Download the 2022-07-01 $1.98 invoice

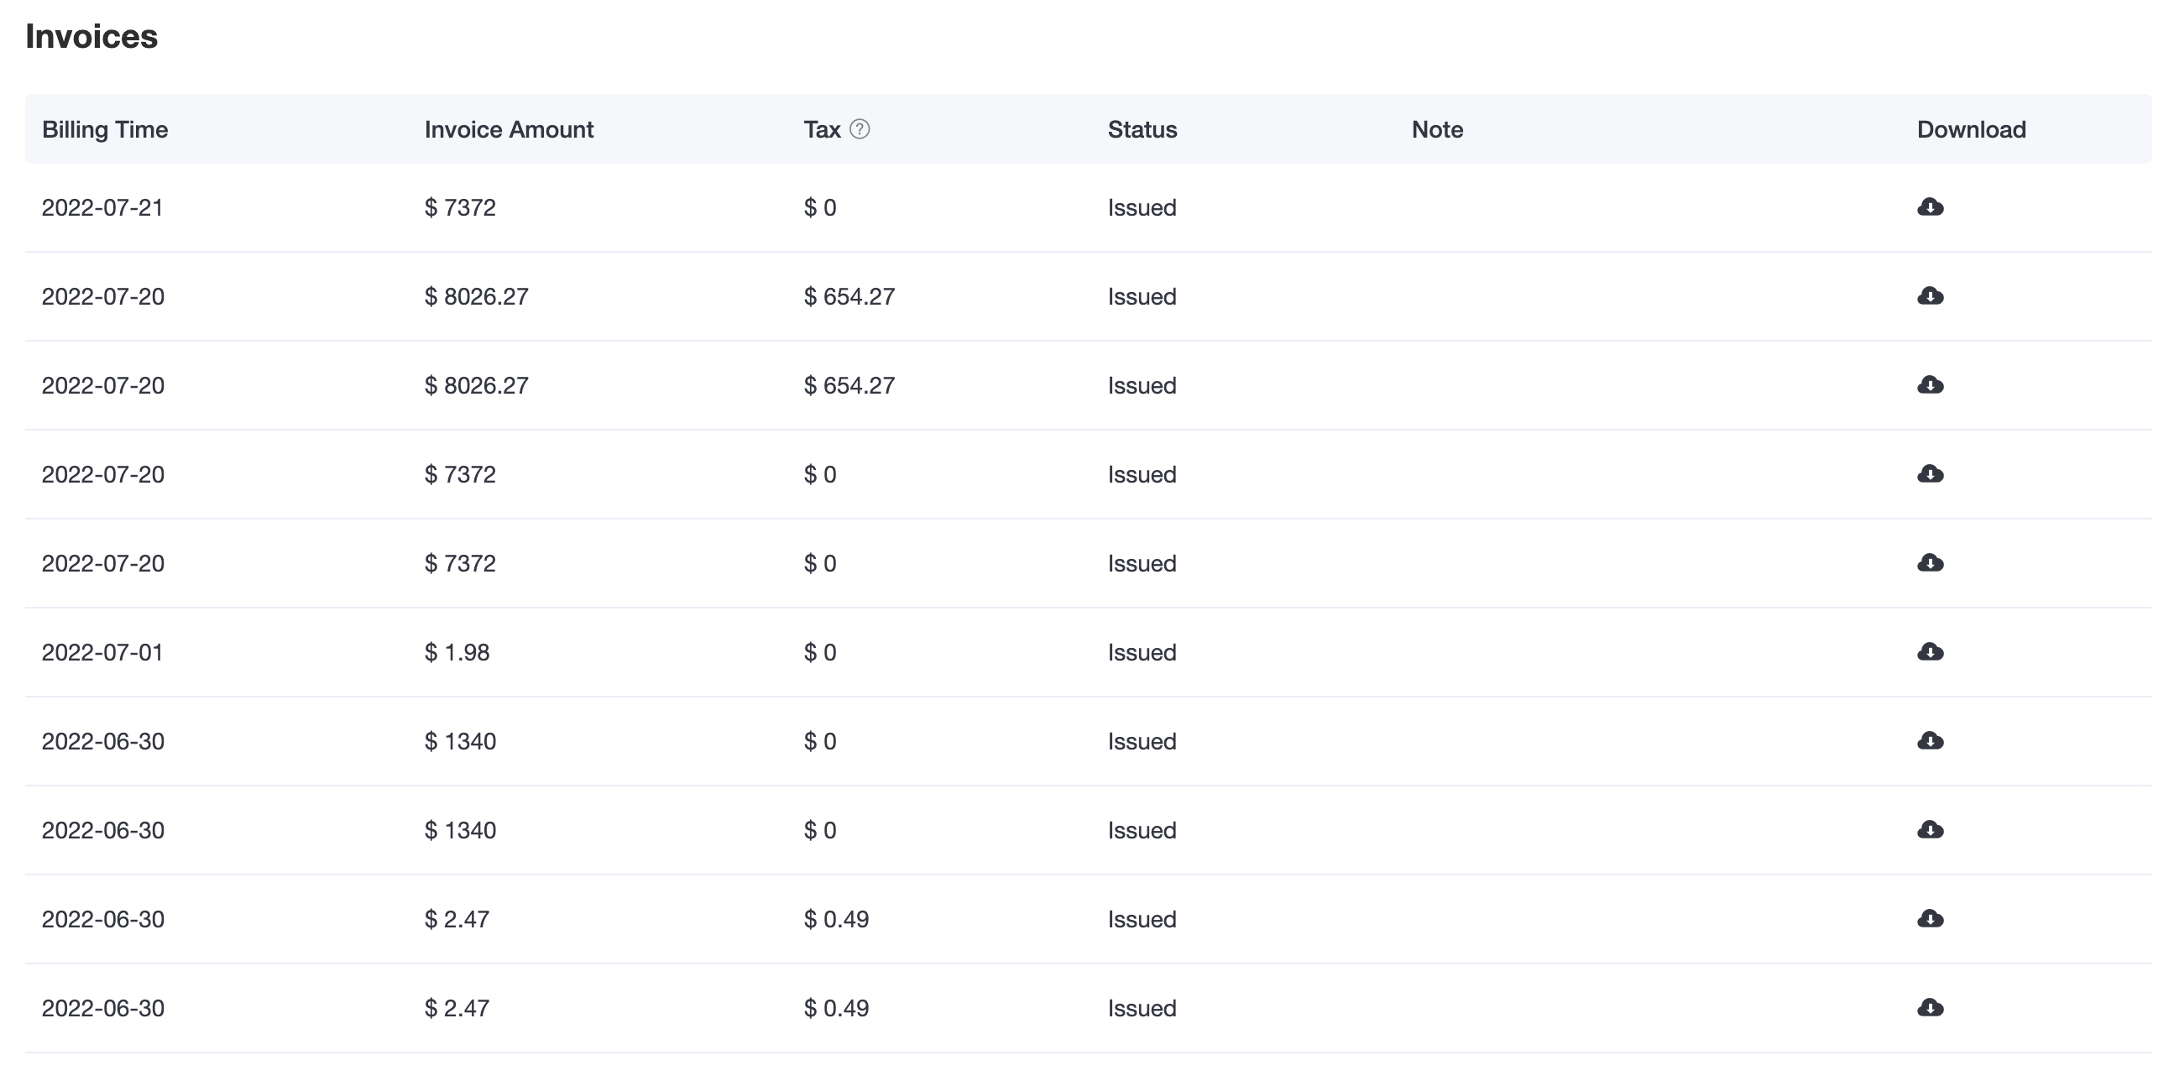pyautogui.click(x=1930, y=652)
